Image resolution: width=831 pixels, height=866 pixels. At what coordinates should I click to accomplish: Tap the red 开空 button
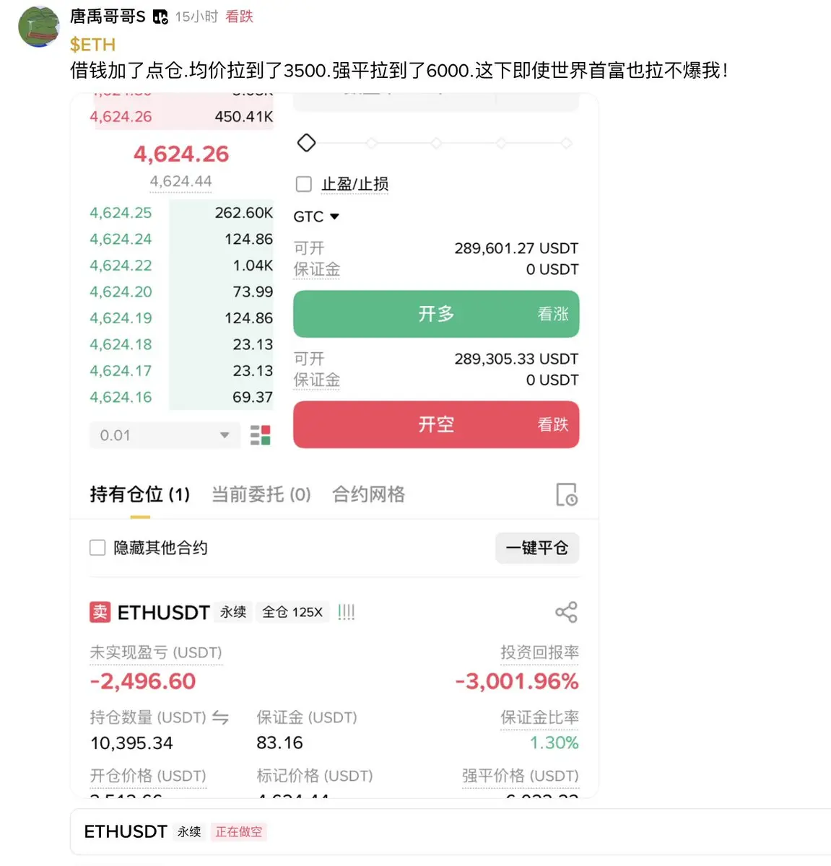tap(436, 424)
